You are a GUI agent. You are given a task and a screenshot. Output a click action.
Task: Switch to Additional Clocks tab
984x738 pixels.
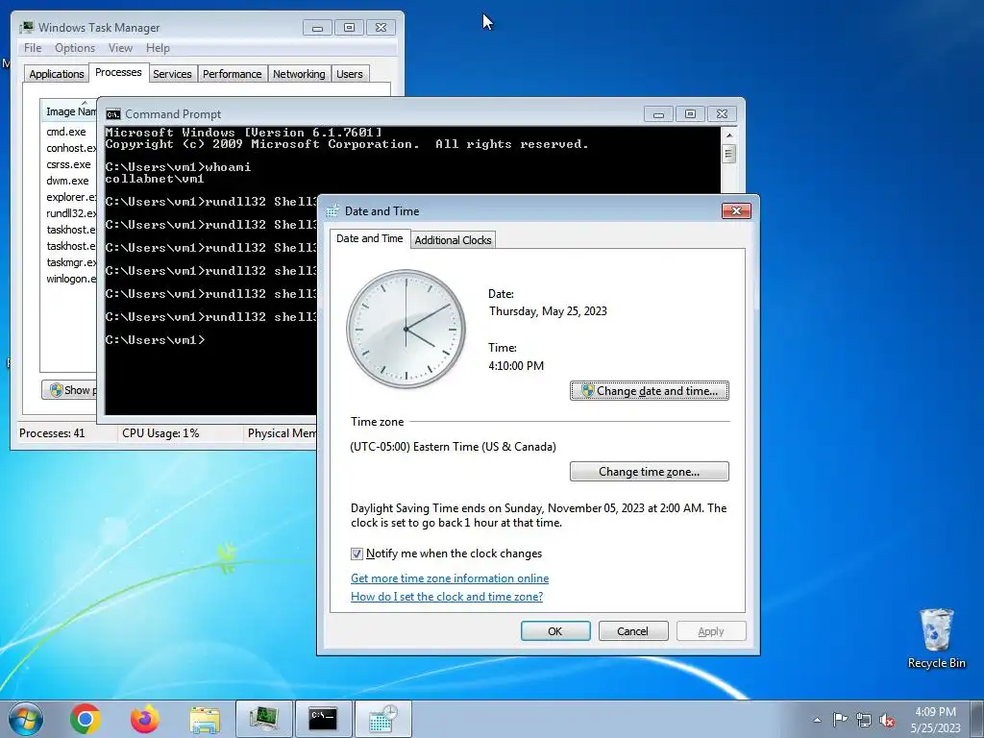[x=454, y=239]
